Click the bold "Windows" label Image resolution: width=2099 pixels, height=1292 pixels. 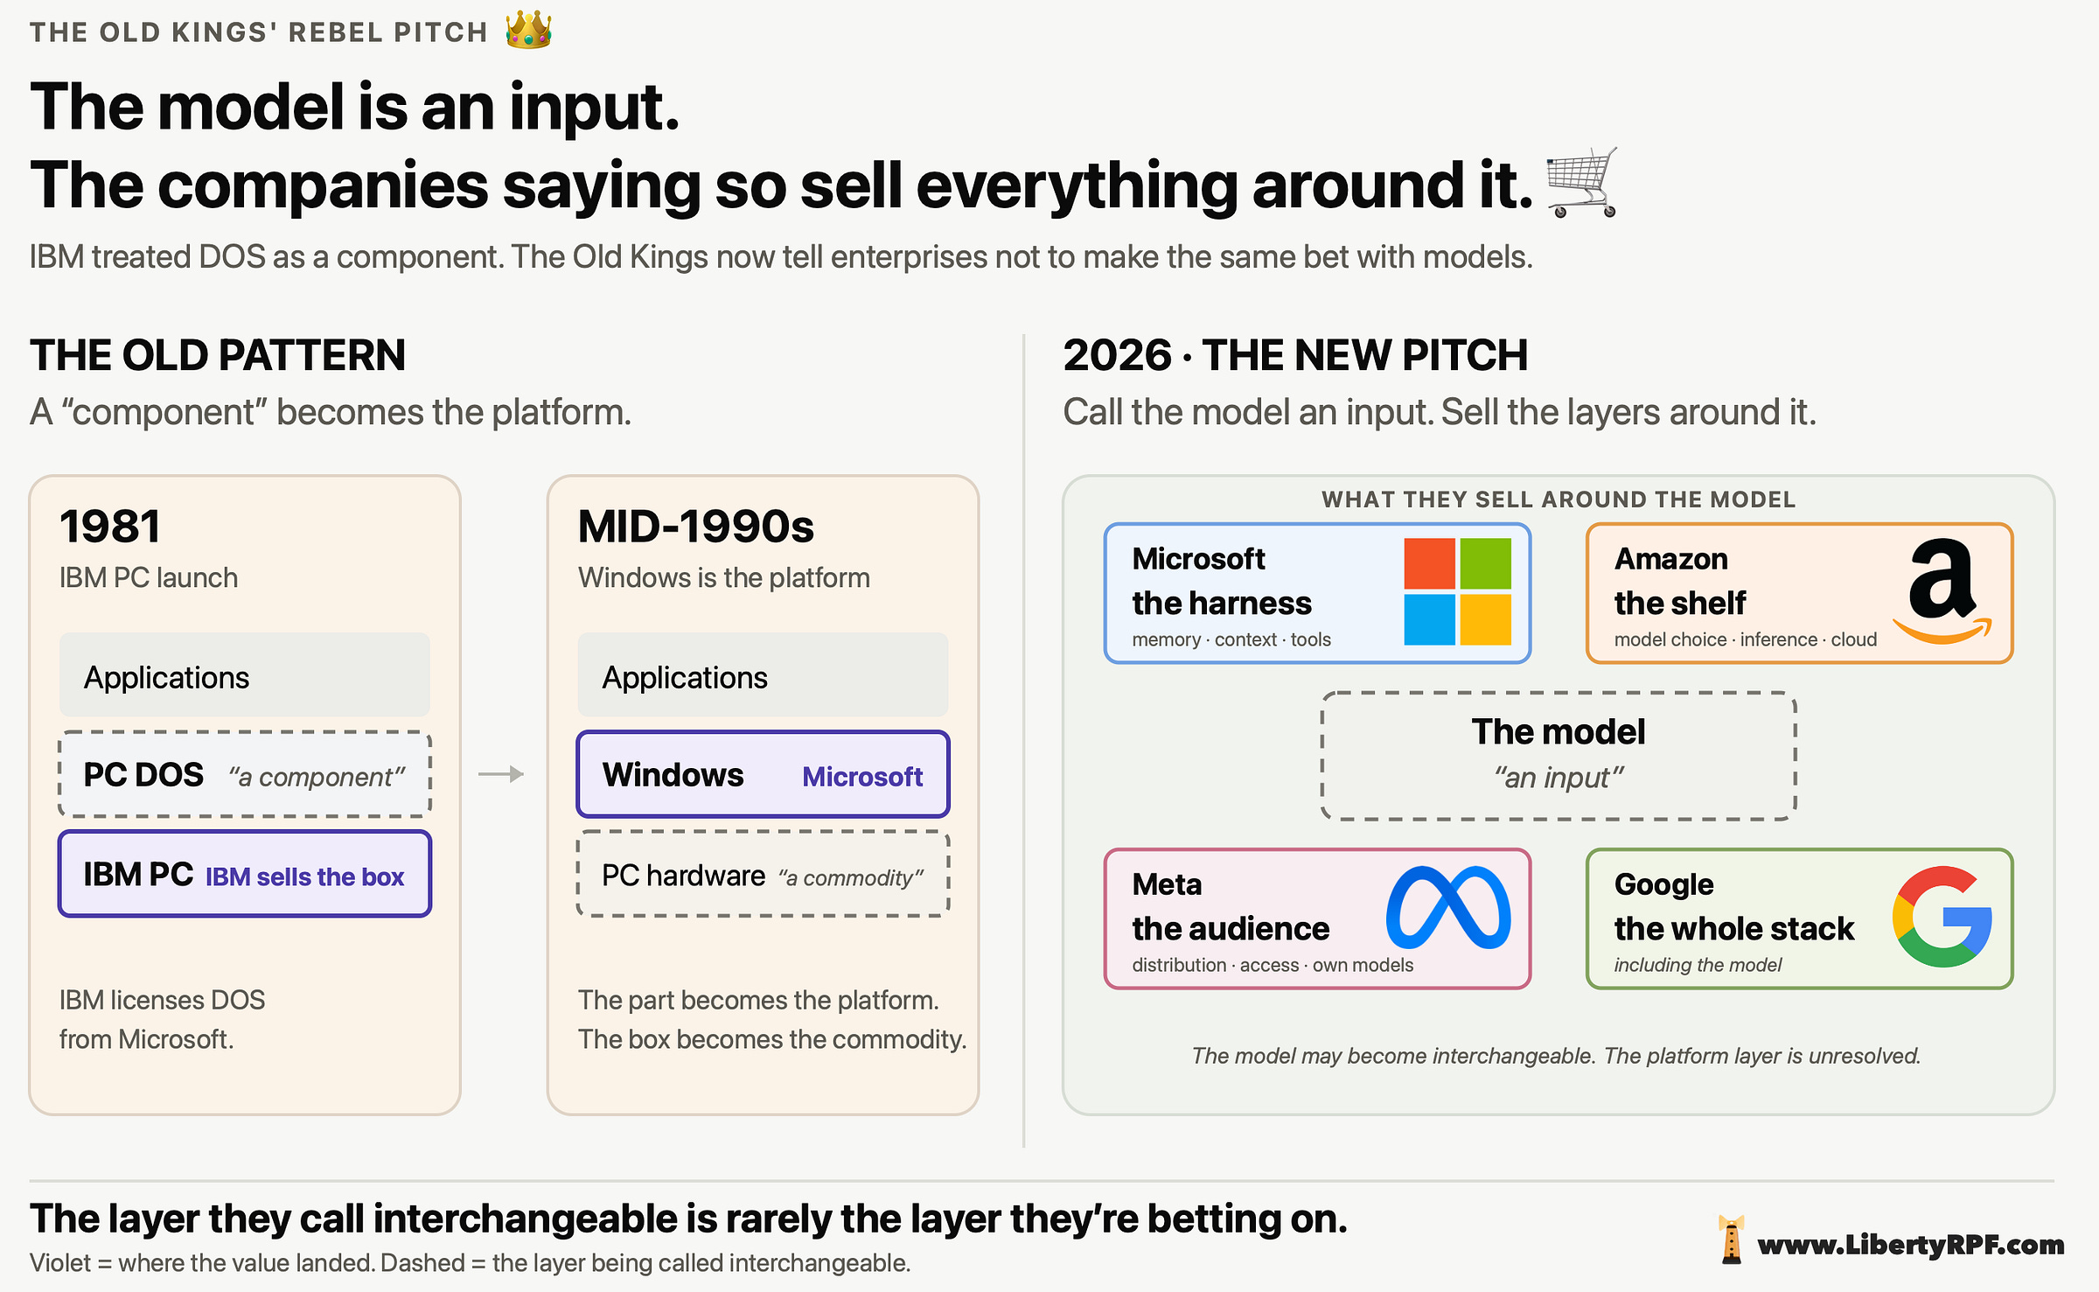pos(673,775)
